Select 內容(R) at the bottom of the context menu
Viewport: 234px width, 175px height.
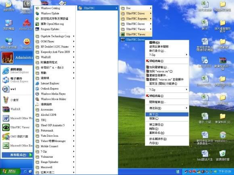(x=167, y=143)
